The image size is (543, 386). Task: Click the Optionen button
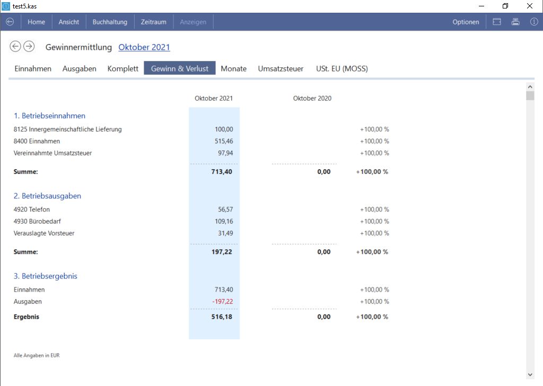(x=466, y=22)
